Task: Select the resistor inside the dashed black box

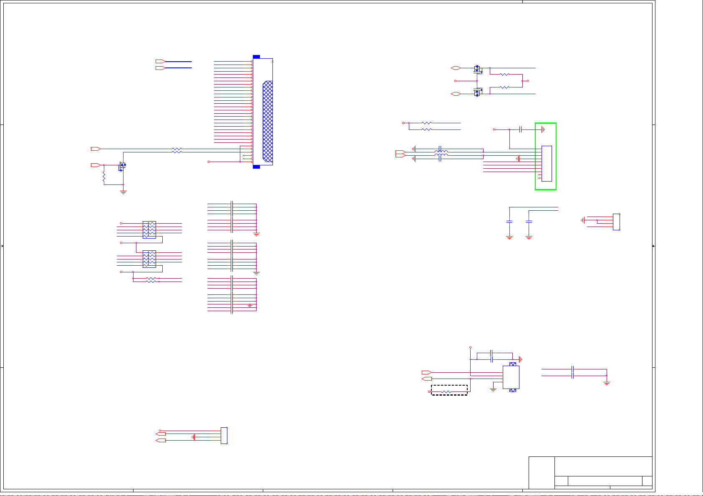Action: click(x=446, y=392)
